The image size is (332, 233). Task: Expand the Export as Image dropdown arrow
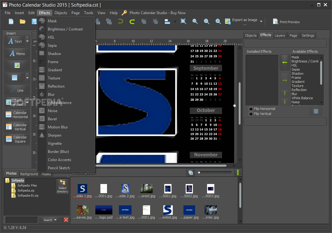(x=261, y=22)
